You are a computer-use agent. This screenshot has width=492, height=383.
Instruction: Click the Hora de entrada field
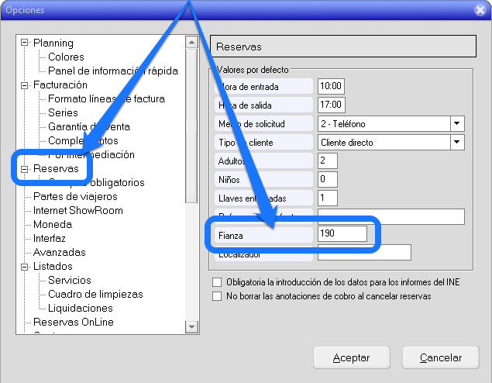331,86
